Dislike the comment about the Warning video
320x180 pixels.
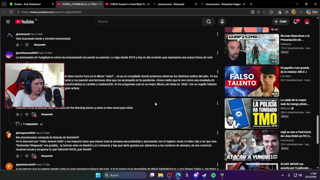[27, 114]
